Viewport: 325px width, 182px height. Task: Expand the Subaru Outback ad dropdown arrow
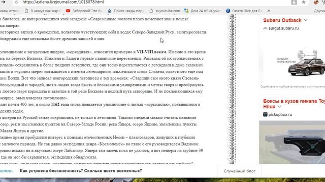click(306, 20)
